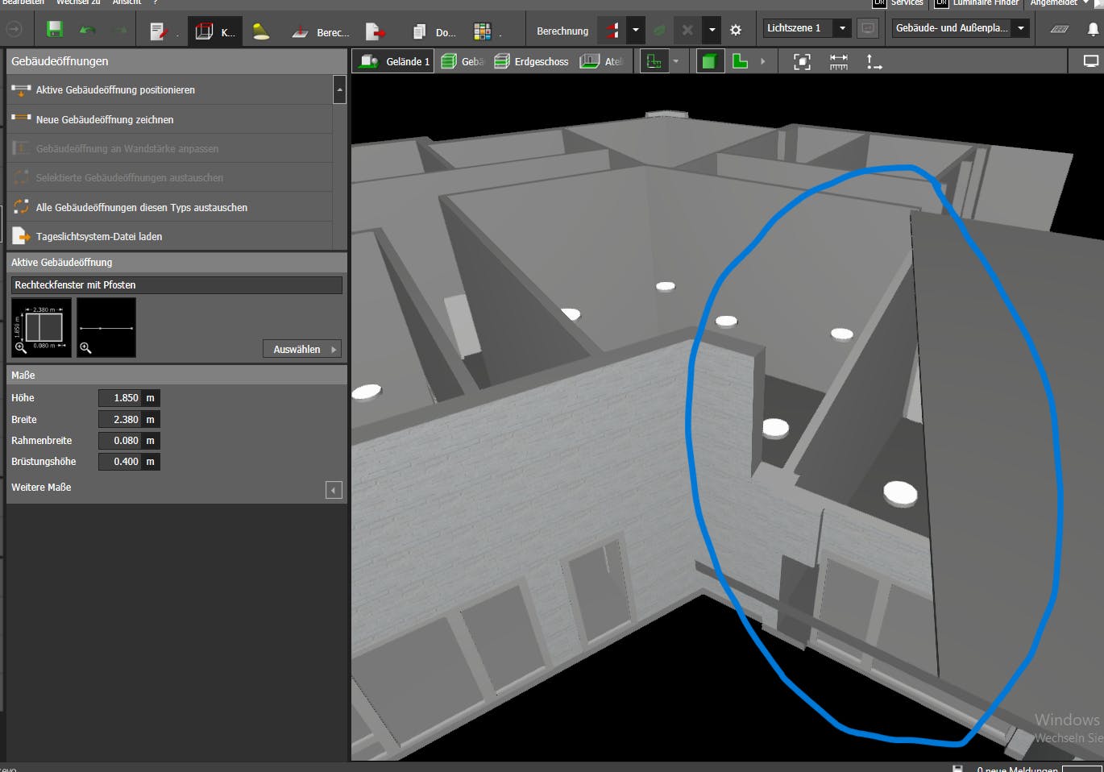
Task: Click the Brüstungshöhe input field
Action: [119, 462]
